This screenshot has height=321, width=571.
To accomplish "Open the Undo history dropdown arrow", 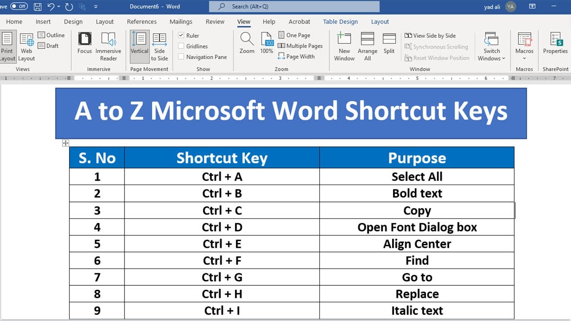I will point(59,7).
